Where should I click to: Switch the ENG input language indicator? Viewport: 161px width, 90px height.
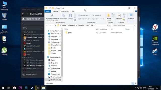point(145,88)
